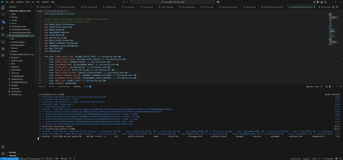Open the Extensions view
This screenshot has height=160, width=343.
(x=3, y=35)
